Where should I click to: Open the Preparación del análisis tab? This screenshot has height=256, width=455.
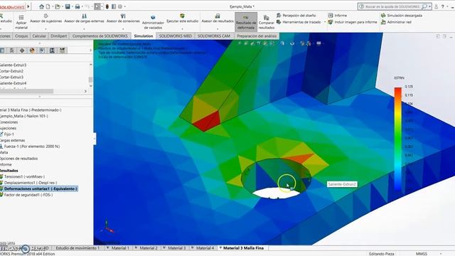(257, 36)
